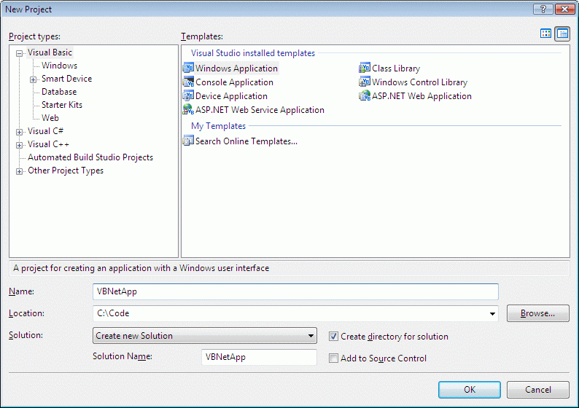
Task: Expand the Smart Device node
Action: coord(34,79)
